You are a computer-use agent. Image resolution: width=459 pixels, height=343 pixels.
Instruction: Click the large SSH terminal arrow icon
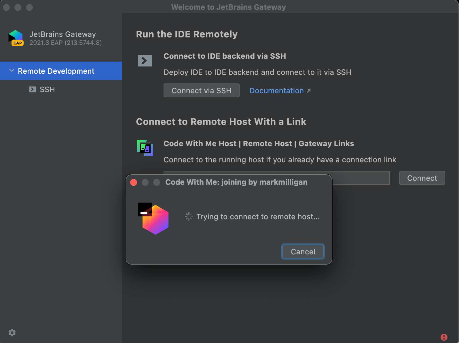click(145, 61)
